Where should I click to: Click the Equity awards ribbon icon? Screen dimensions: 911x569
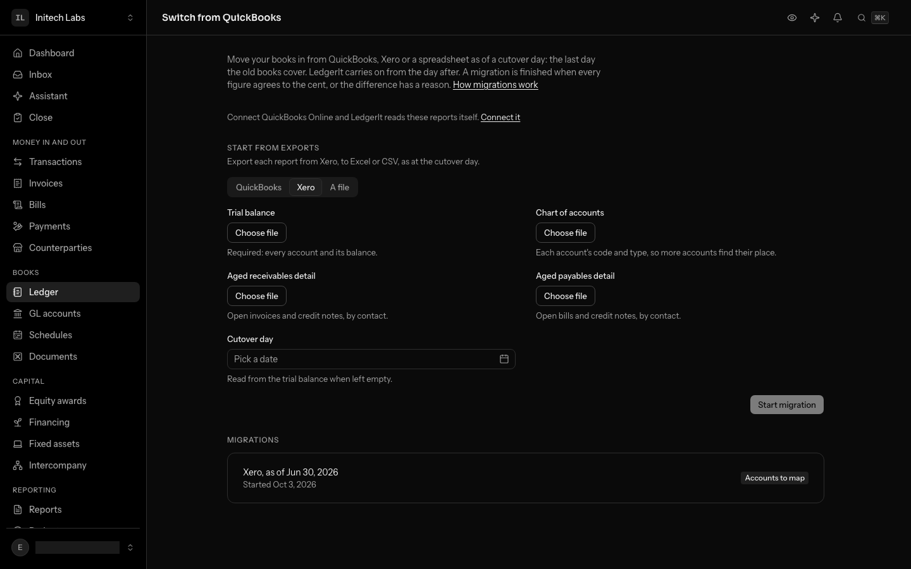click(x=18, y=401)
